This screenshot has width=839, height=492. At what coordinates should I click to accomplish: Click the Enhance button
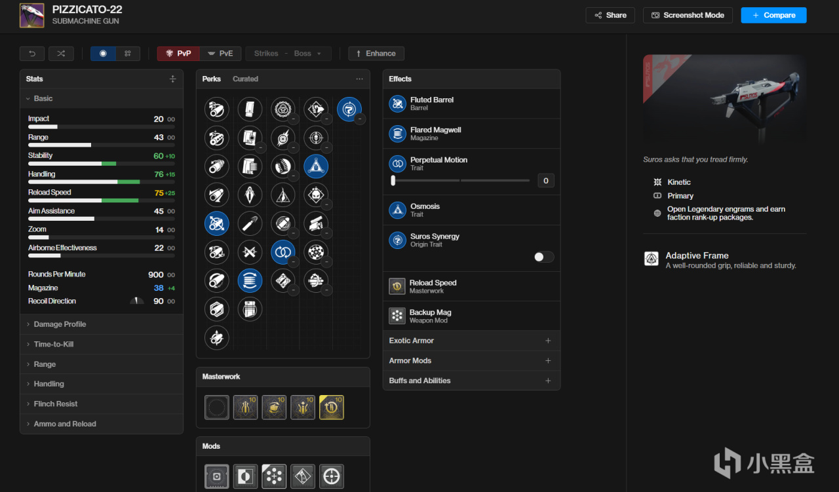376,54
